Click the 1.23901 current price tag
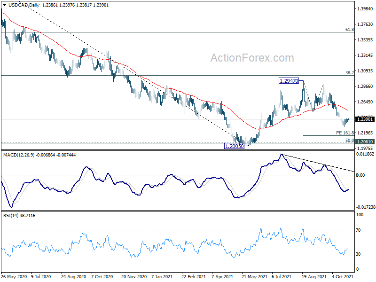Screen dimensions: 376x282 [x=365, y=119]
